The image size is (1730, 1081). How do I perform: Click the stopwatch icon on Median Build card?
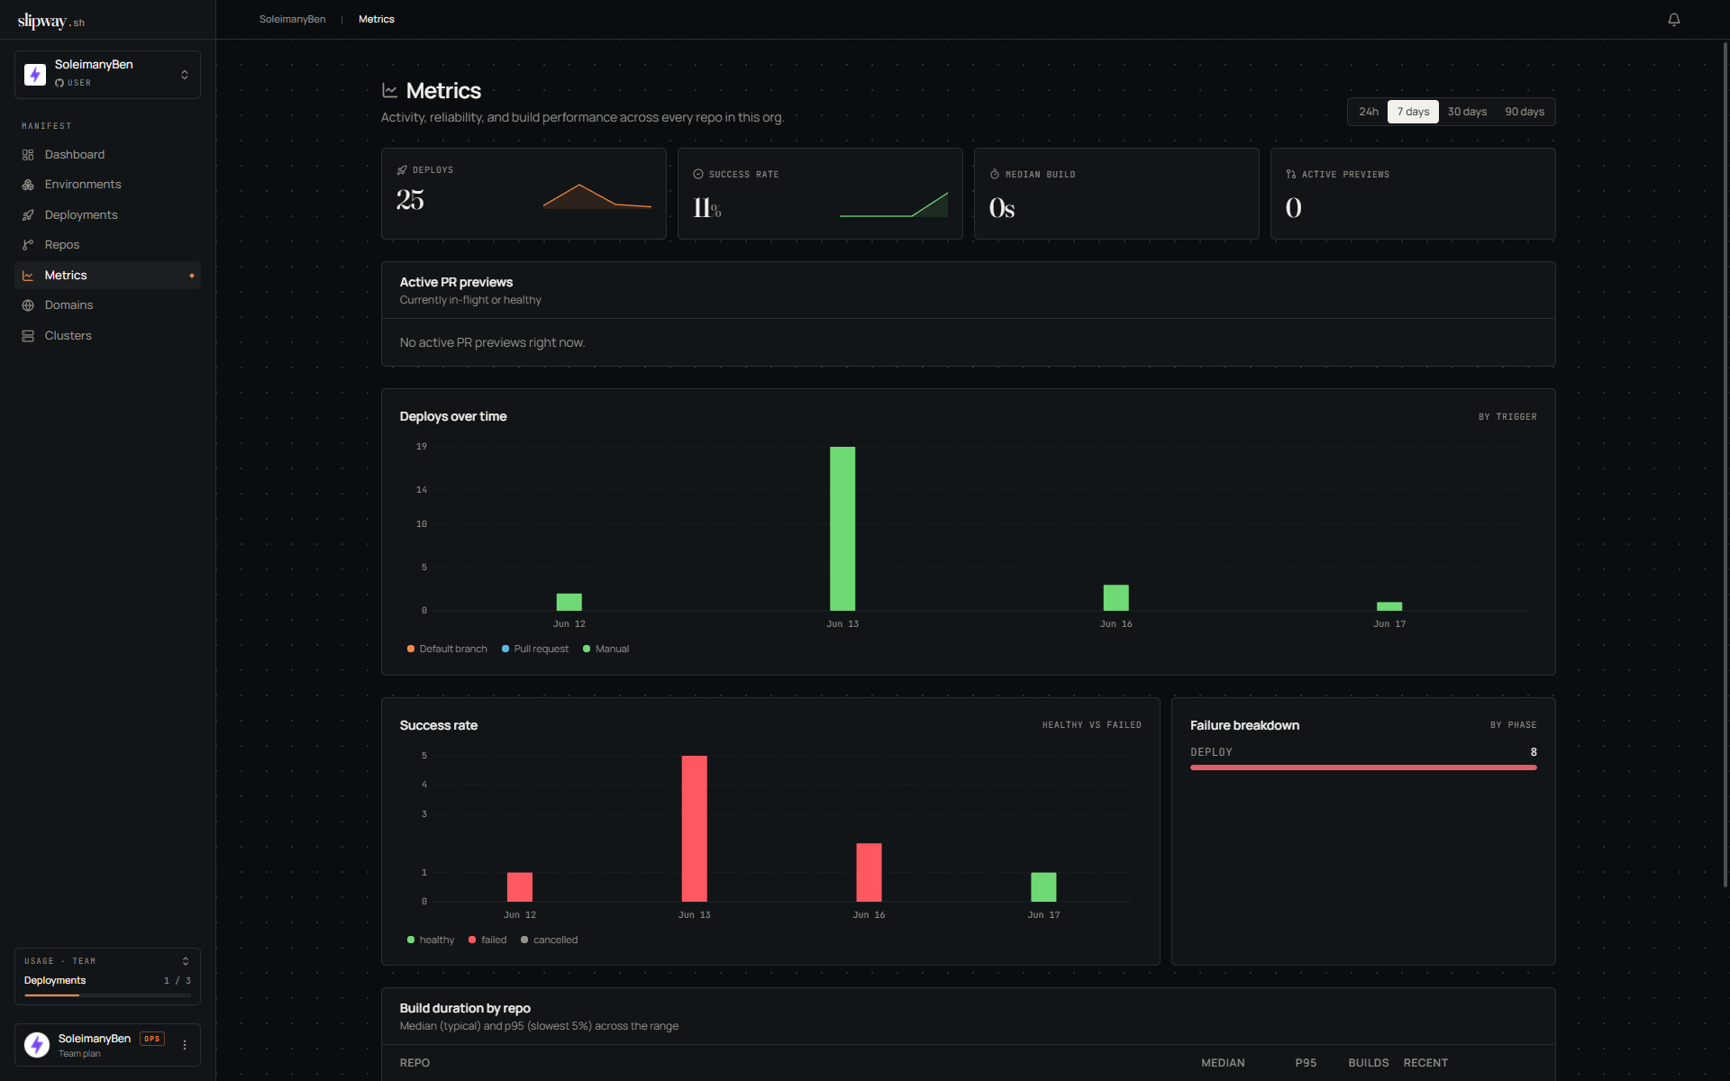coord(995,174)
